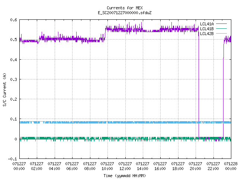
Task: Click the x-axis tick '071227 22:00'
Action: pyautogui.click(x=213, y=166)
